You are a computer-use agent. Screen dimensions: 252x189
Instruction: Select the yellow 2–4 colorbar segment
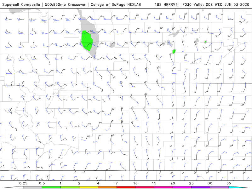[x=89, y=187]
